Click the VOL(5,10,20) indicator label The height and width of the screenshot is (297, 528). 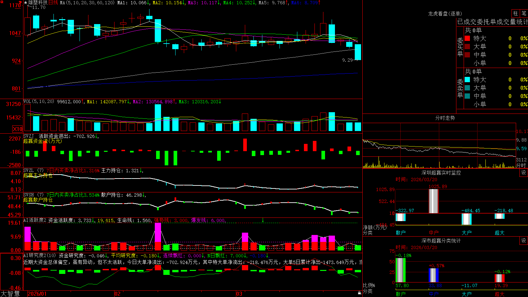[39, 102]
